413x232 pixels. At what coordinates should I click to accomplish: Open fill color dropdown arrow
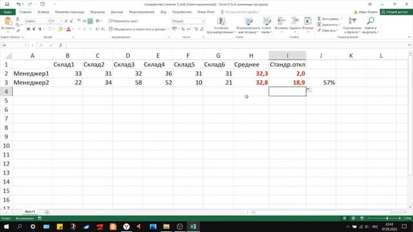[x=64, y=29]
